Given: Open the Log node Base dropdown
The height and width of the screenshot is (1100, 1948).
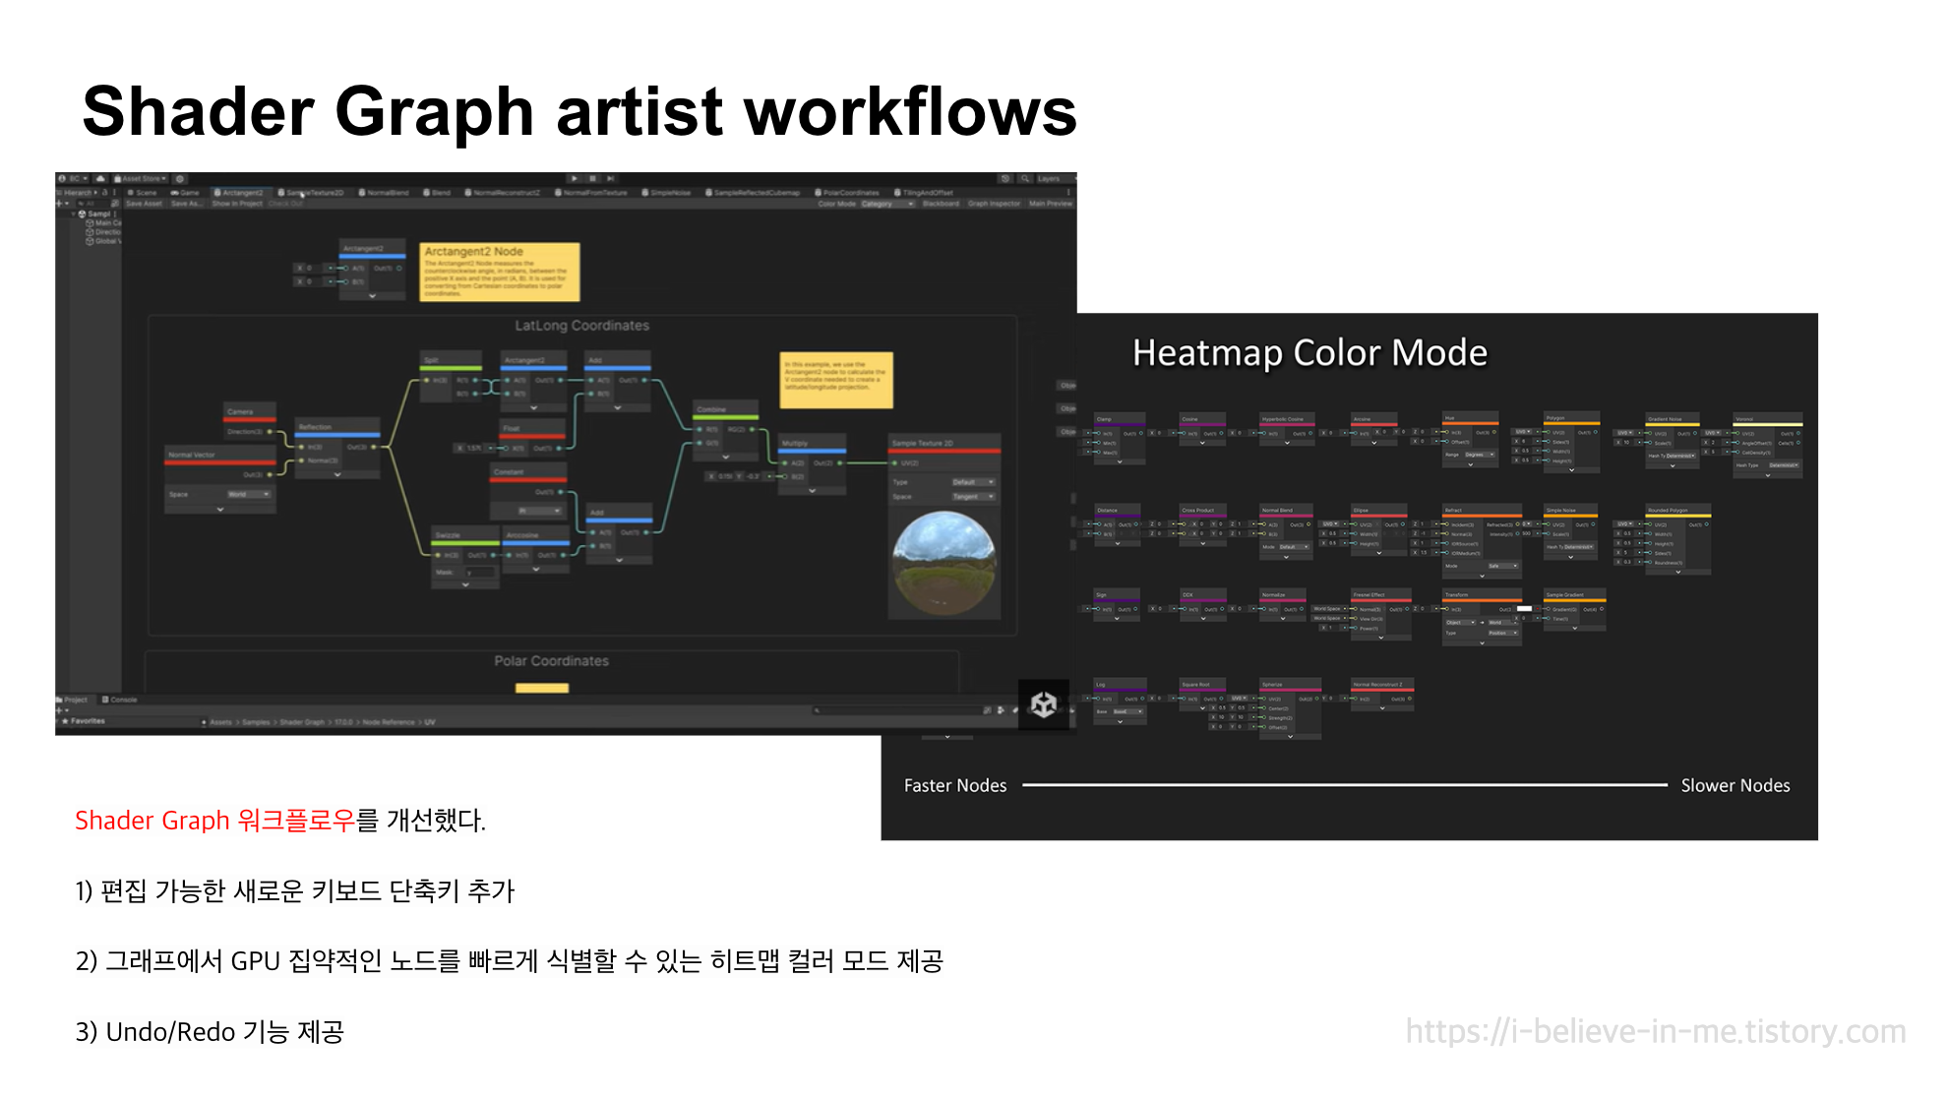Looking at the screenshot, I should (x=1127, y=710).
